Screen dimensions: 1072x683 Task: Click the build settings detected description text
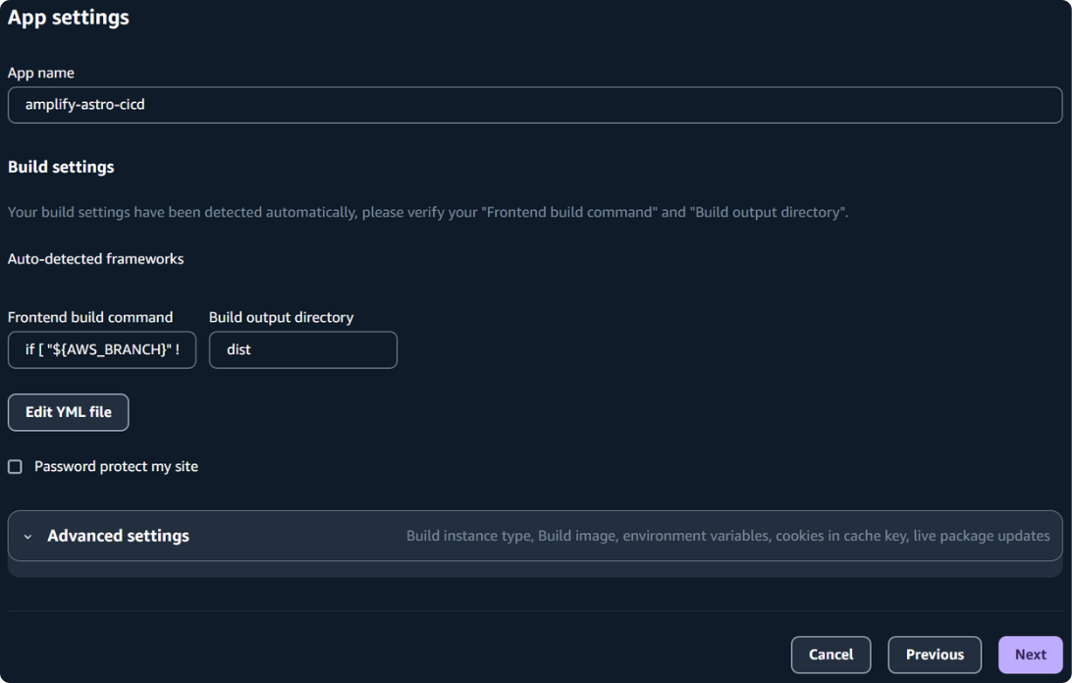(x=428, y=213)
